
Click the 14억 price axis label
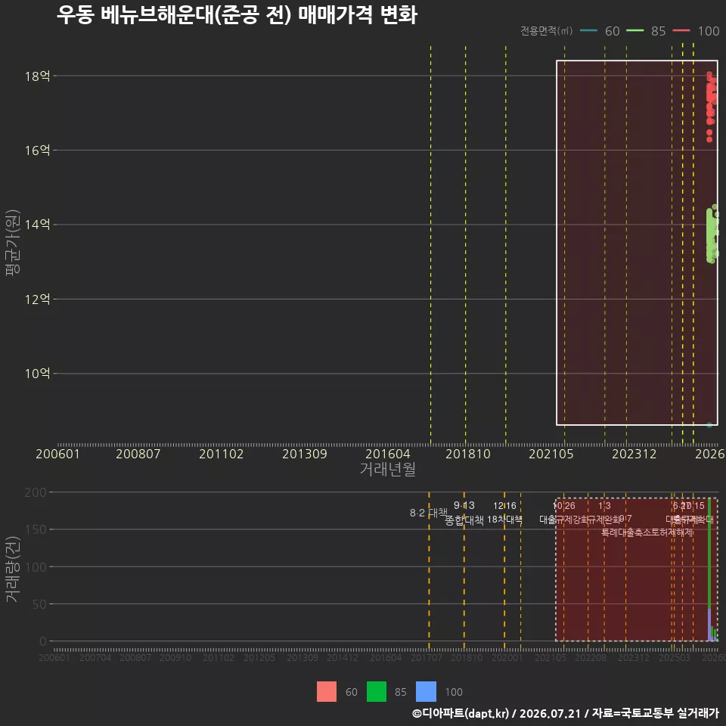tap(38, 225)
